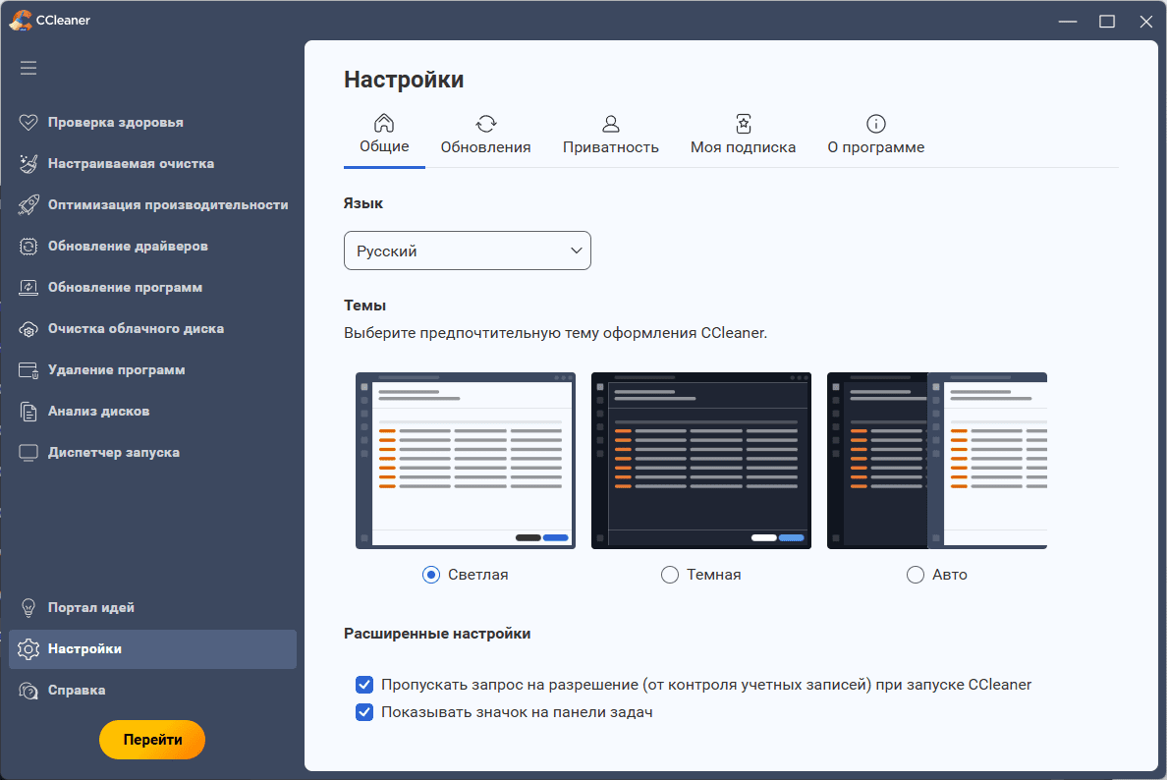The width and height of the screenshot is (1167, 780).
Task: Click the yellow Перейти button
Action: [x=152, y=740]
